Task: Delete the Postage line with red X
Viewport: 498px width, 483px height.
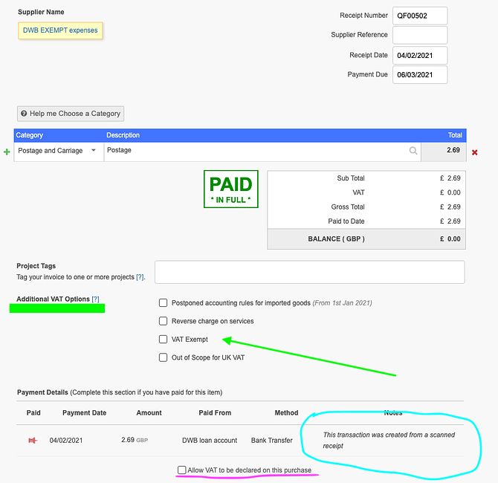Action: tap(475, 152)
